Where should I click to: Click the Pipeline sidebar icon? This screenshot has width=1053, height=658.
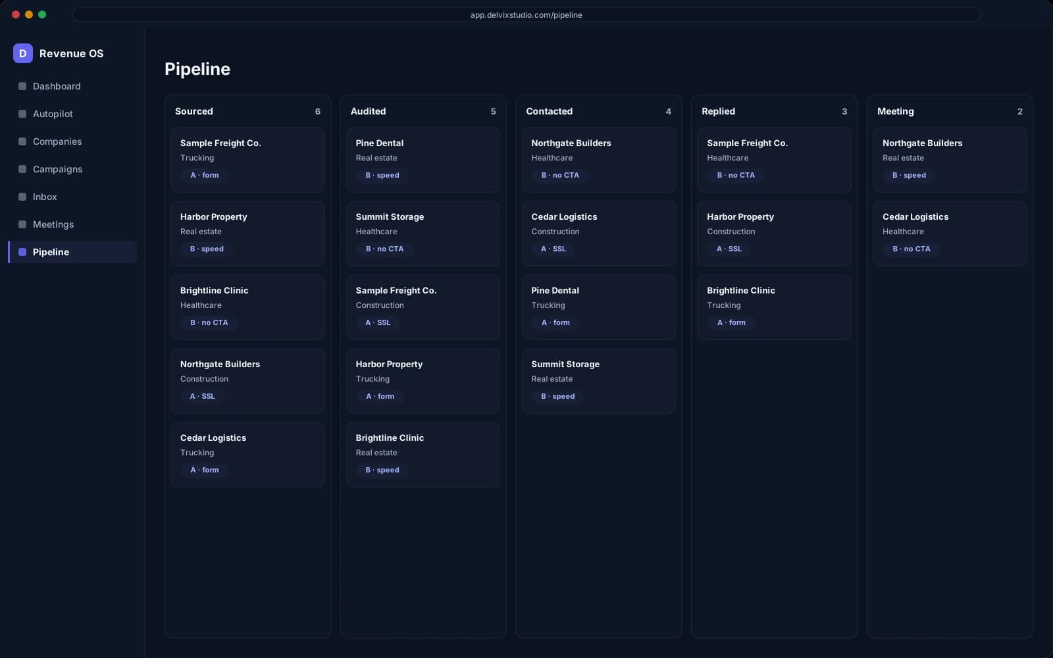click(x=22, y=252)
